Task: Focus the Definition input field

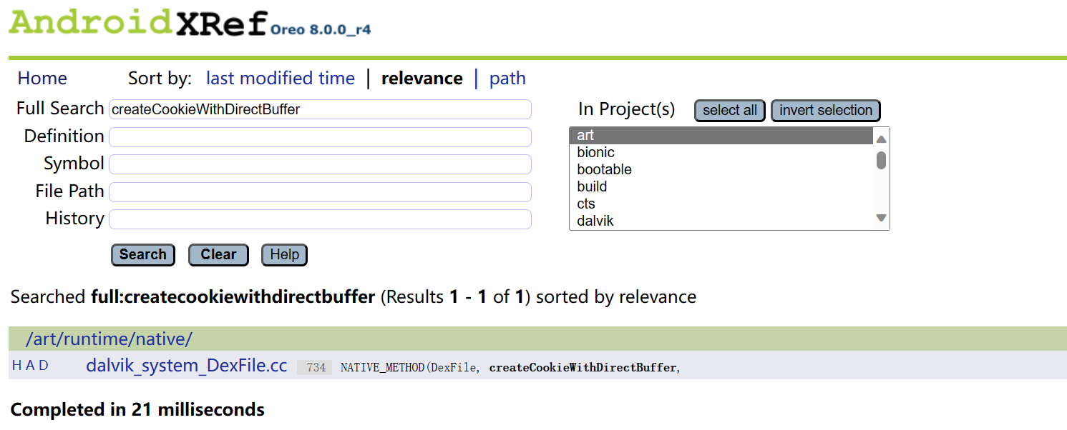Action: pyautogui.click(x=320, y=137)
